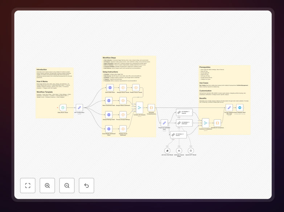Click the Introduction heading in sticky note
Viewport: 284px width, 212px height.
tap(42, 70)
